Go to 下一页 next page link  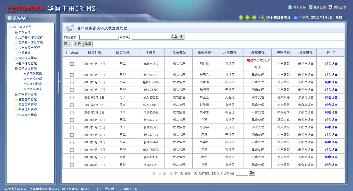click(178, 173)
